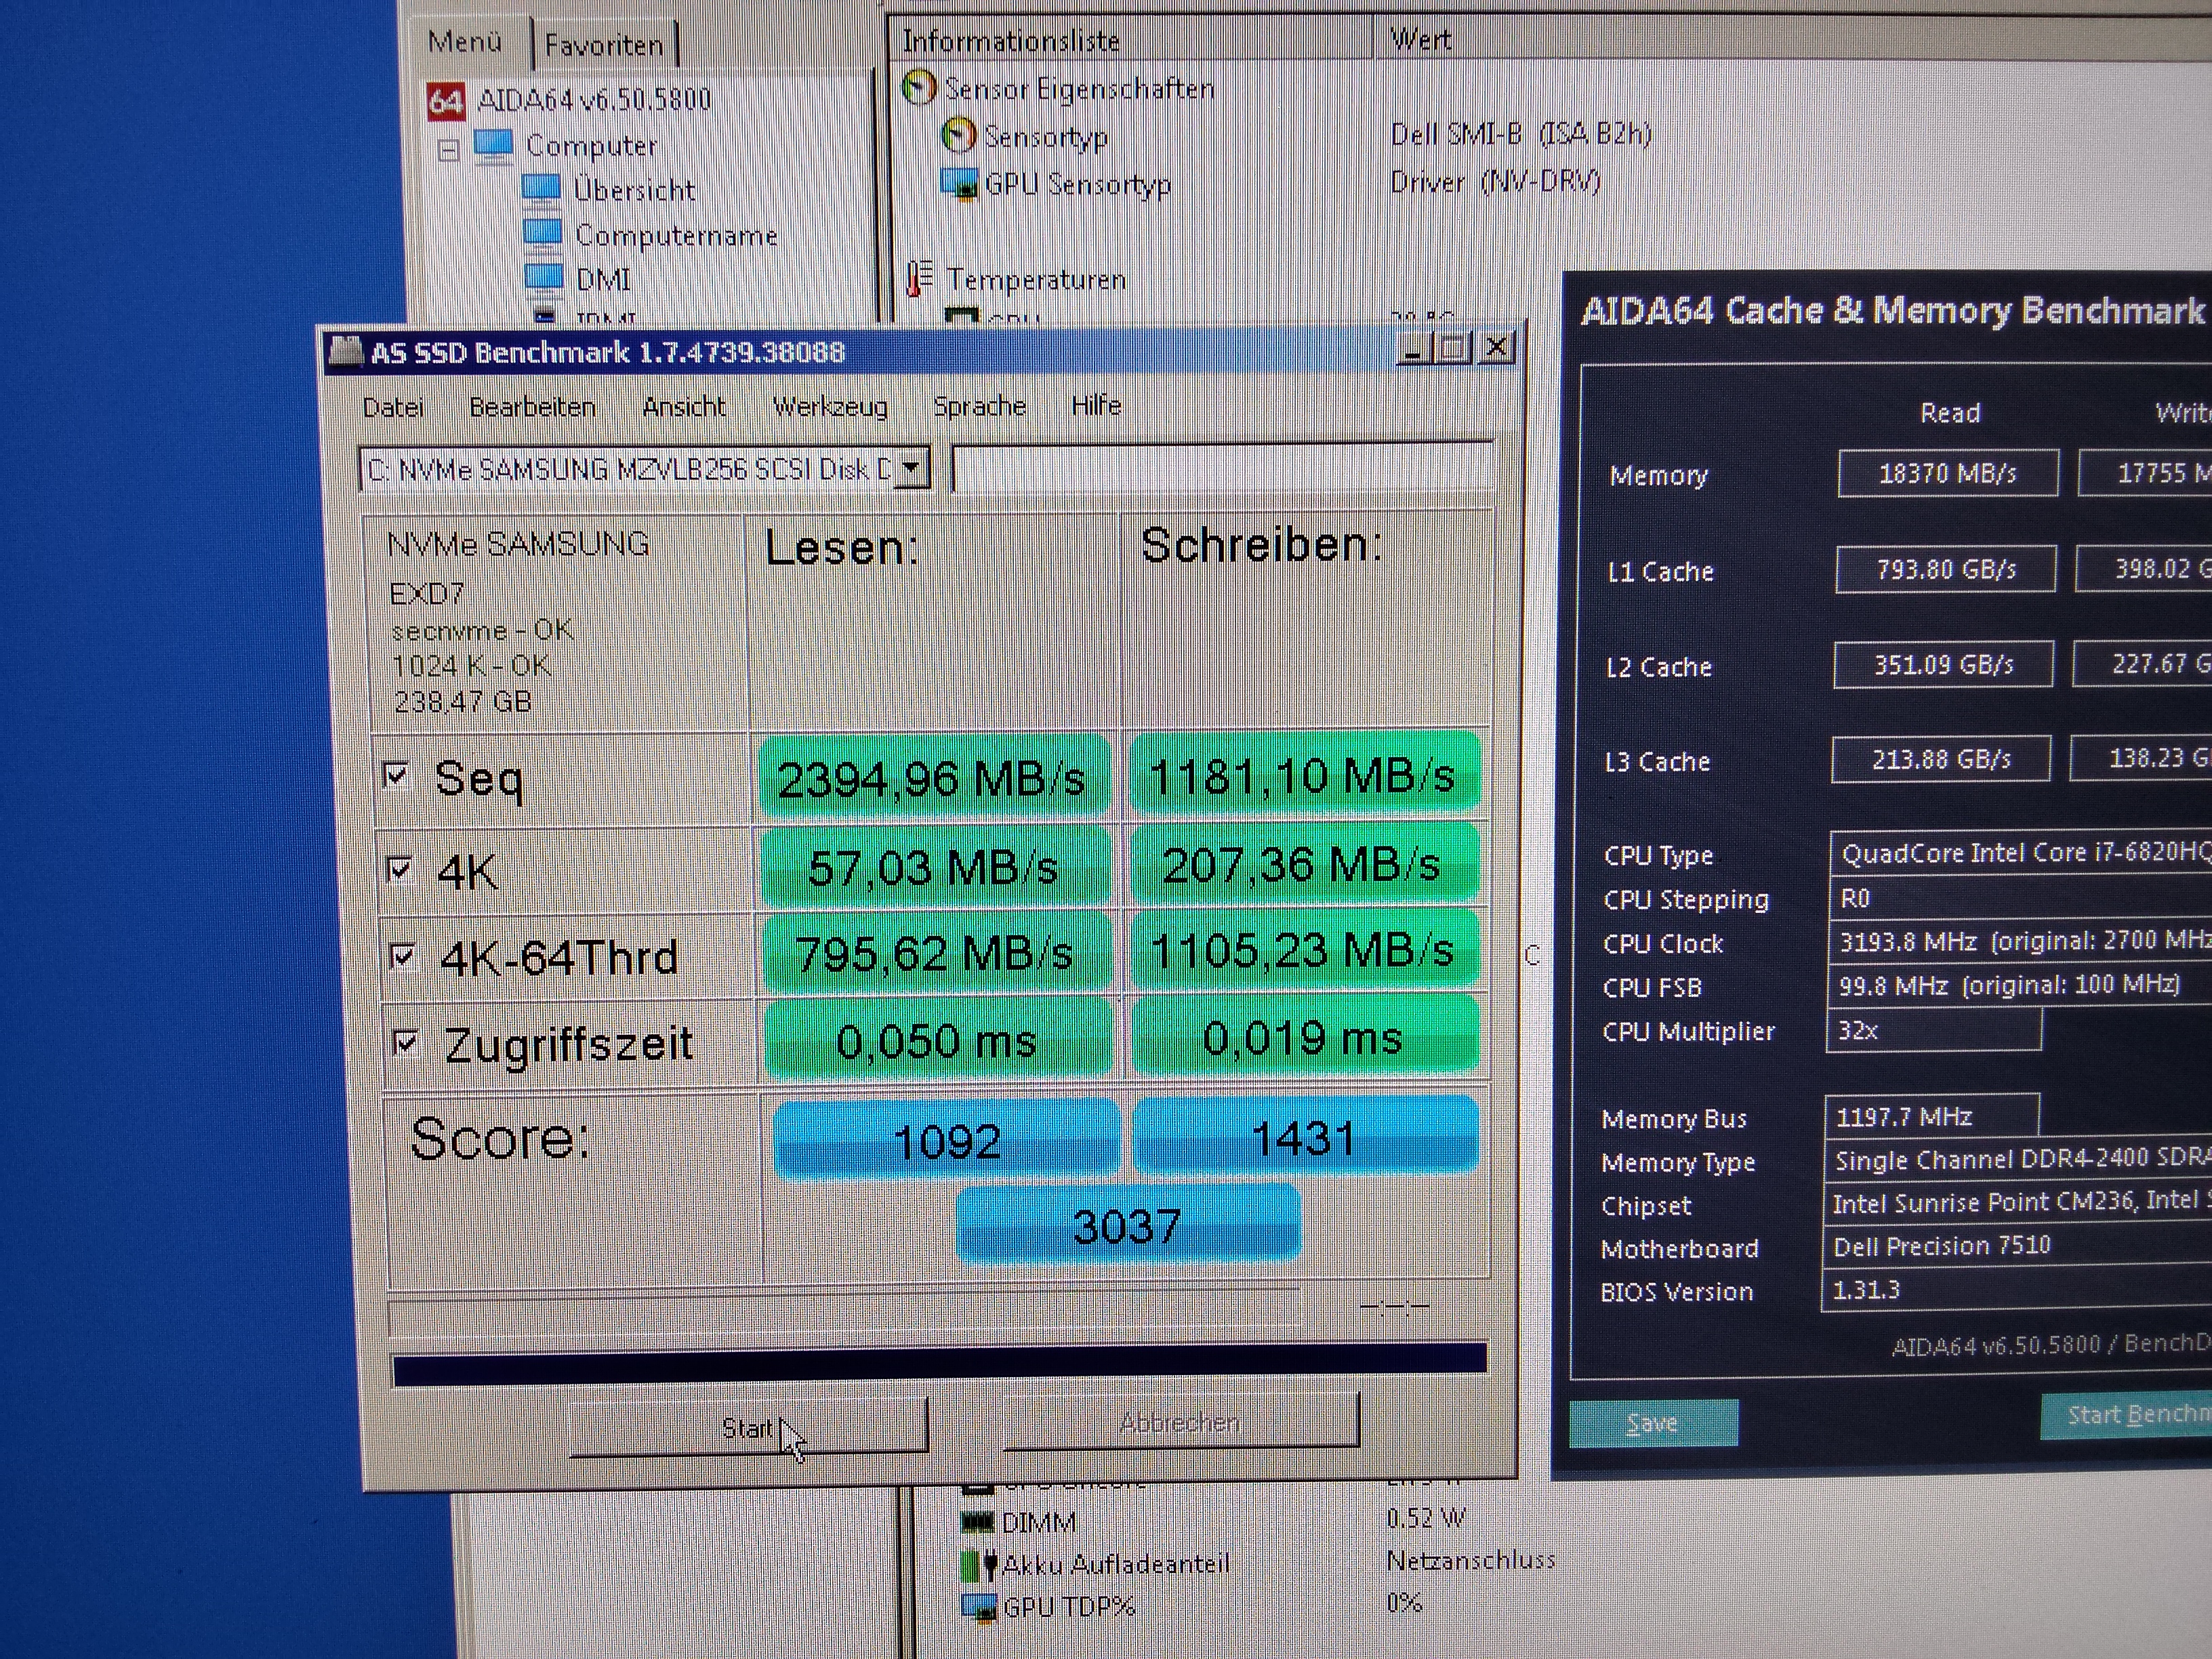This screenshot has width=2212, height=1659.
Task: Click the 4K read result 57,03 MB/s
Action: pos(935,866)
